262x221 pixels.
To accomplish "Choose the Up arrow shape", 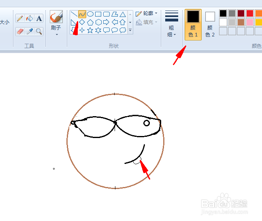I will pyautogui.click(x=123, y=22).
